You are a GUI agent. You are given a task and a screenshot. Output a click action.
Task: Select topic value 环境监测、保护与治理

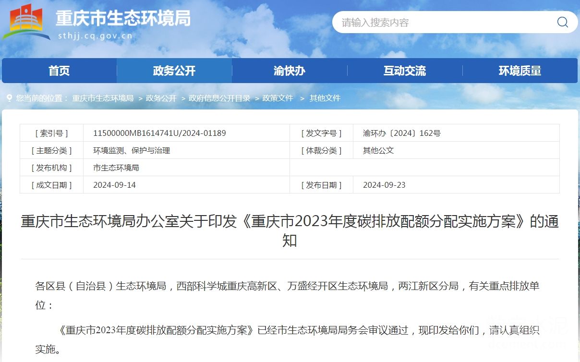(x=132, y=150)
